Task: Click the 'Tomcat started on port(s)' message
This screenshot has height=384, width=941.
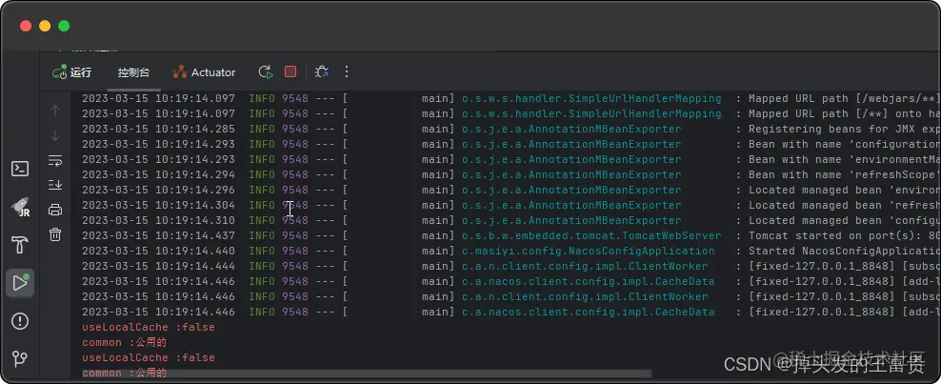Action: 844,235
